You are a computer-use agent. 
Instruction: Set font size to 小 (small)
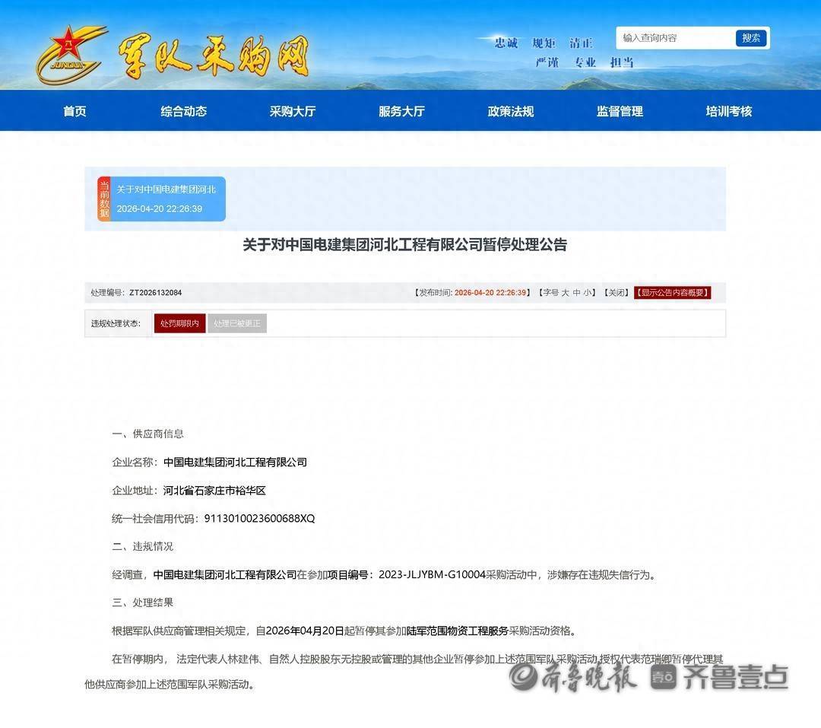pyautogui.click(x=588, y=293)
